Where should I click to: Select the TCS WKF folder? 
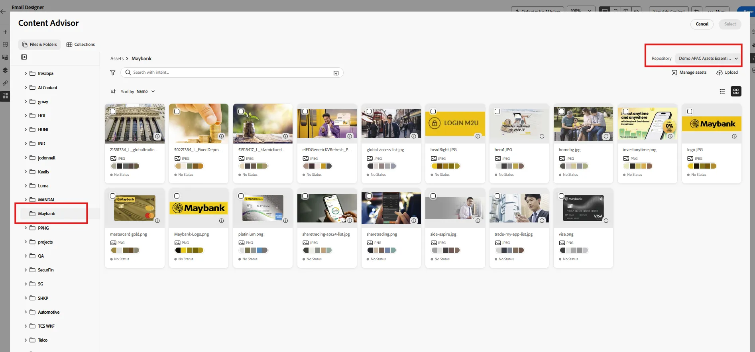point(46,326)
